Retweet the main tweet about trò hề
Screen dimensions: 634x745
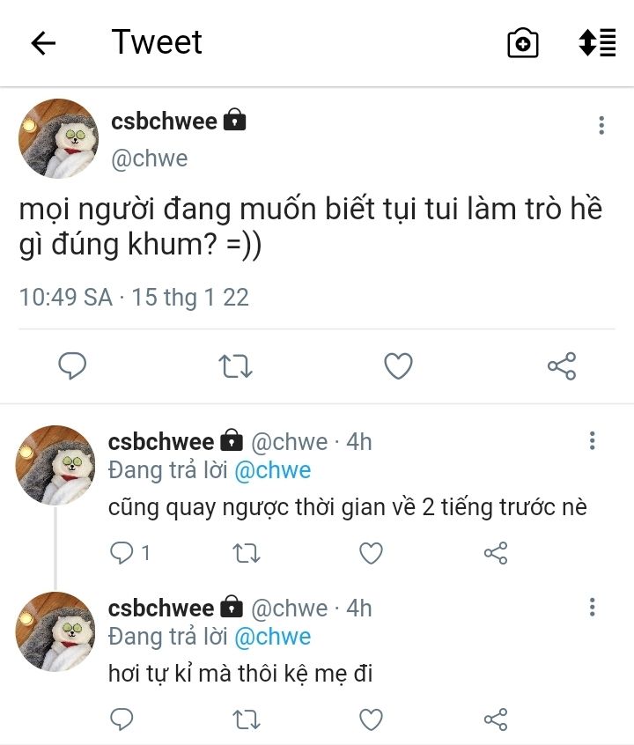click(x=235, y=365)
